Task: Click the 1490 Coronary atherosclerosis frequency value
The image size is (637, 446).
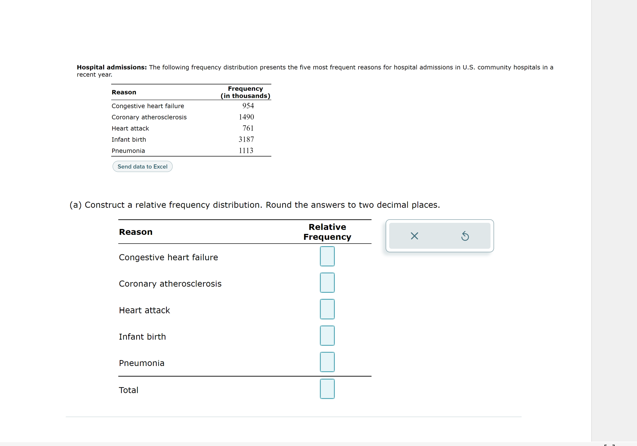Action: pos(246,117)
